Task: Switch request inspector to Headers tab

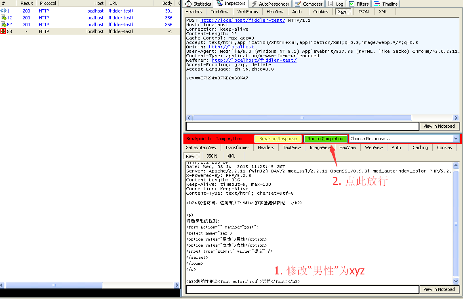Action: [x=194, y=12]
